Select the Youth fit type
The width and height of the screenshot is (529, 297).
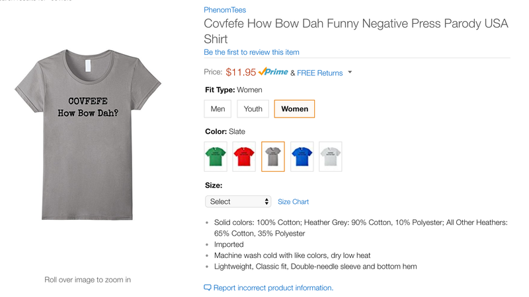[x=253, y=109]
